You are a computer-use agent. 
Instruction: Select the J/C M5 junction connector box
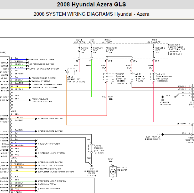(92, 148)
